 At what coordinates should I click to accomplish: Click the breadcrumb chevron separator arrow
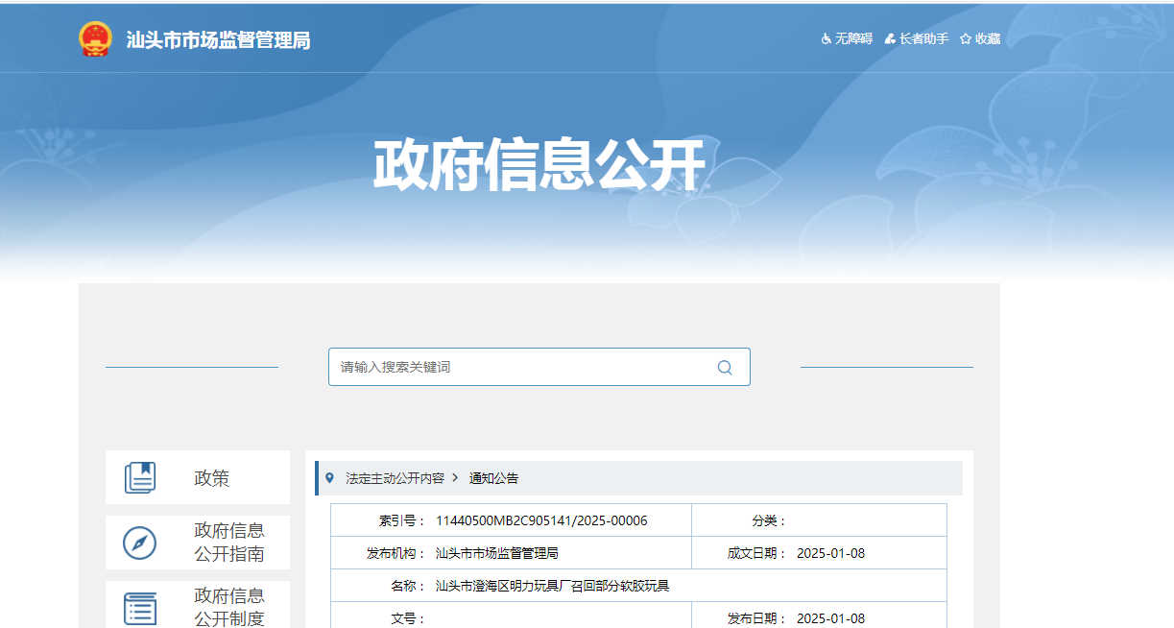pyautogui.click(x=455, y=478)
